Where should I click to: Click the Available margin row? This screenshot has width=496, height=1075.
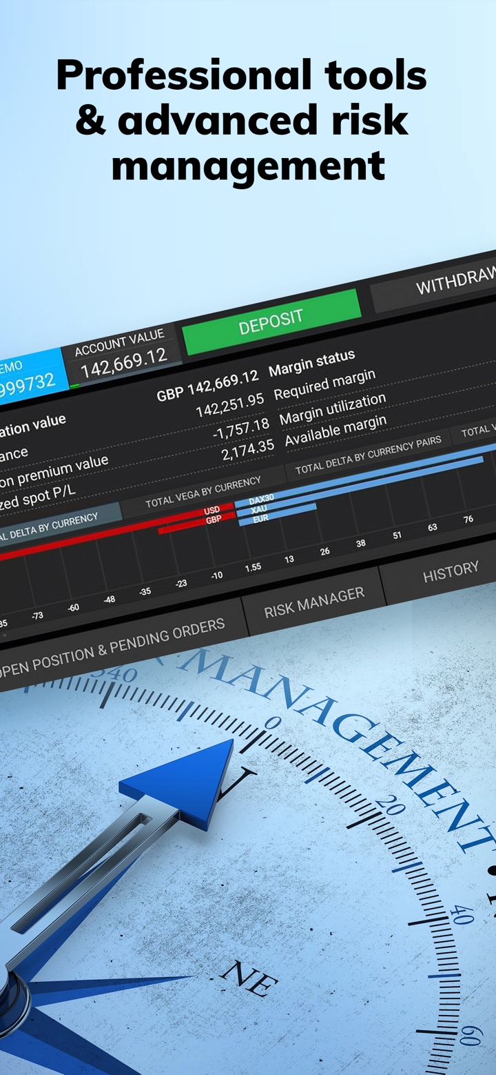335,431
